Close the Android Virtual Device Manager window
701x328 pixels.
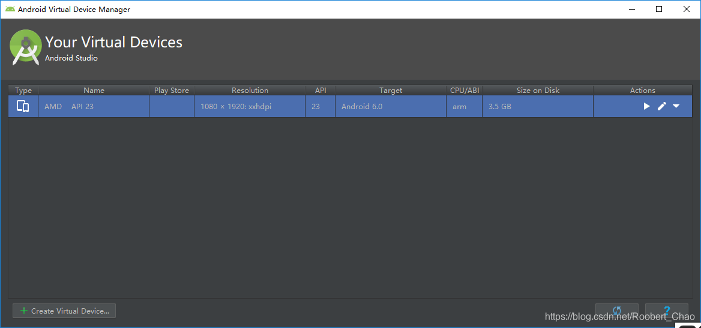[x=686, y=9]
